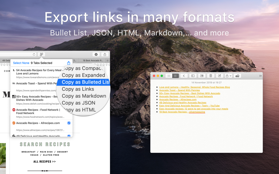Choose Copy as Markdown menu entry
The width and height of the screenshot is (279, 174).
coord(84,96)
